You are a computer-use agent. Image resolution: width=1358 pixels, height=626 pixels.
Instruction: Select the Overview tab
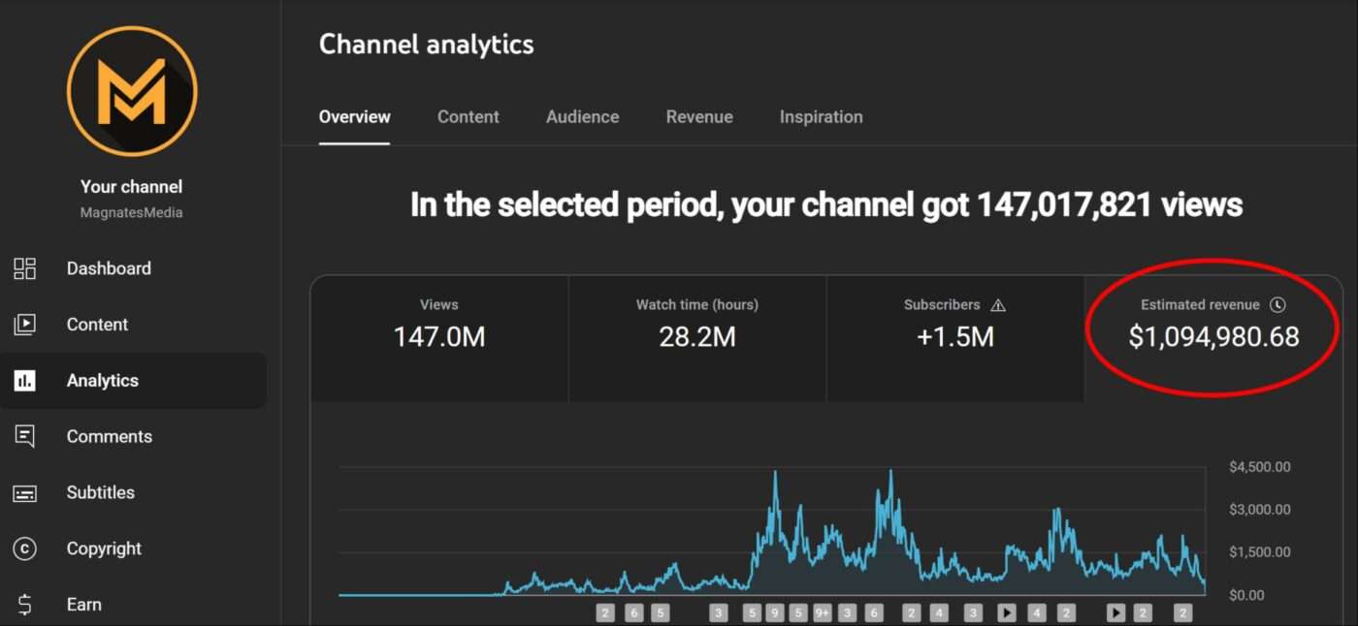(354, 116)
